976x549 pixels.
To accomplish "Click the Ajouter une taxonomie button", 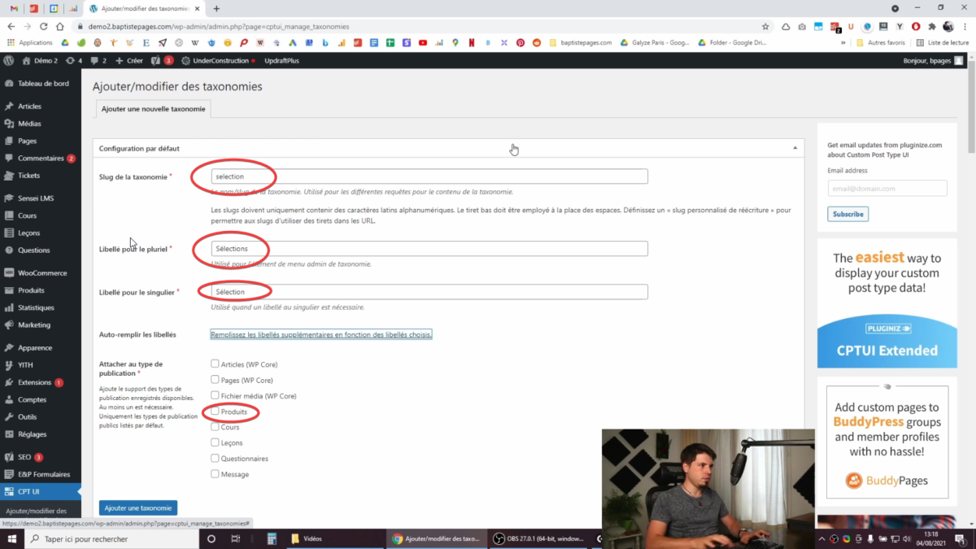I will pyautogui.click(x=138, y=508).
